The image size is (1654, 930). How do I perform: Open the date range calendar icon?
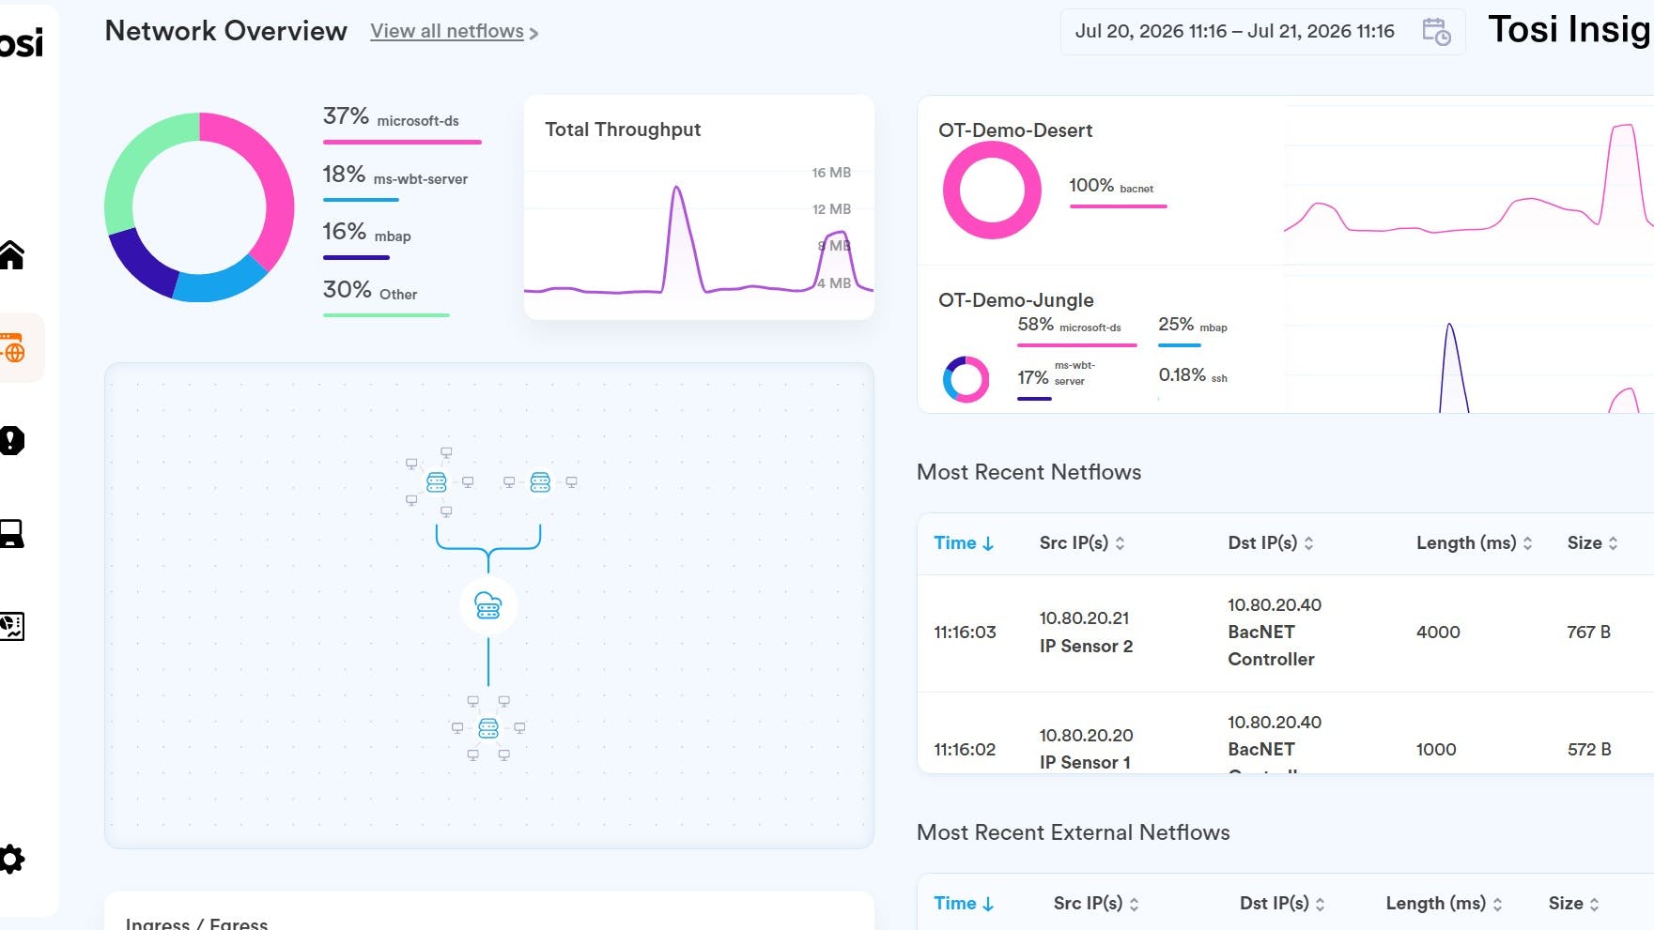1436,31
